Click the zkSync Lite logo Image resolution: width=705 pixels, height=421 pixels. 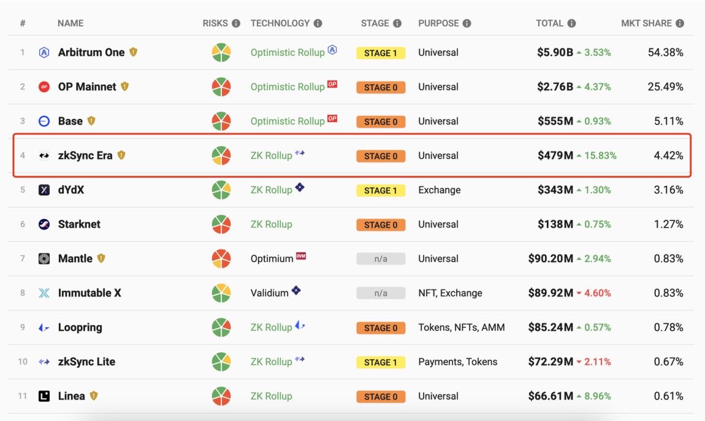pos(44,361)
